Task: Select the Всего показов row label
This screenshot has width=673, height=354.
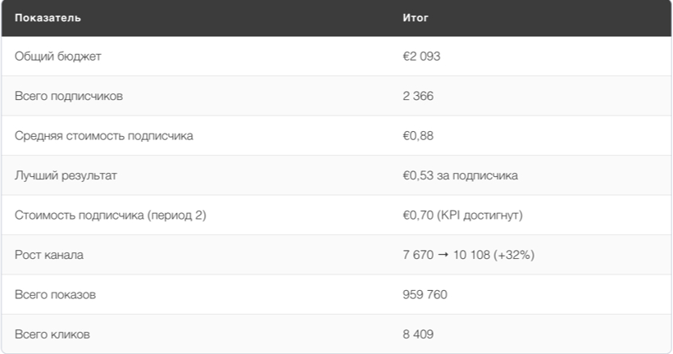Action: [x=56, y=295]
